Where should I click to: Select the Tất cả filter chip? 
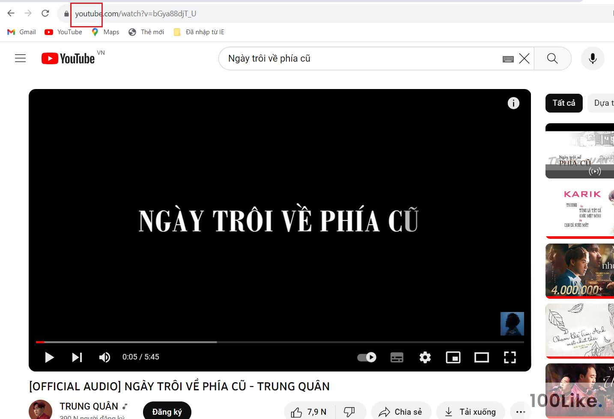pyautogui.click(x=564, y=103)
